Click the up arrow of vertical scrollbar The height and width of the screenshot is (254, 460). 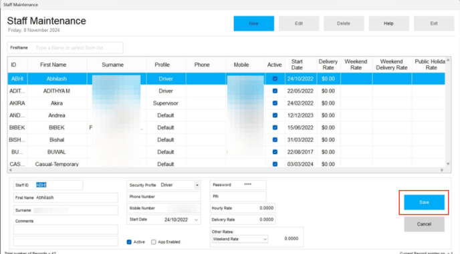pyautogui.click(x=448, y=60)
